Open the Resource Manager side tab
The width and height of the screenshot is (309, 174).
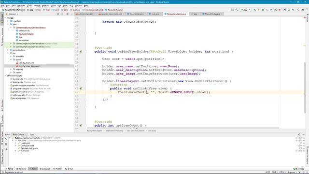(2, 37)
